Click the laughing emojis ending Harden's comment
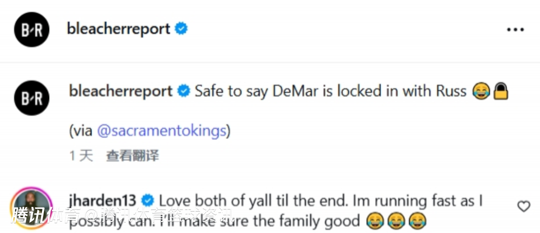 (395, 221)
